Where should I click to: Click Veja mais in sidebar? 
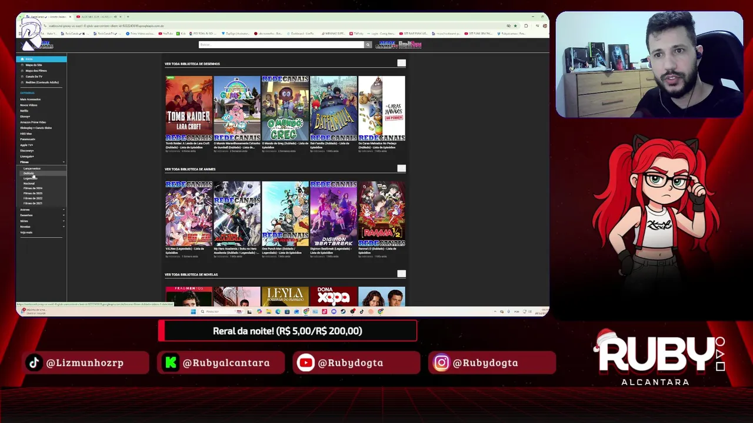coord(26,233)
